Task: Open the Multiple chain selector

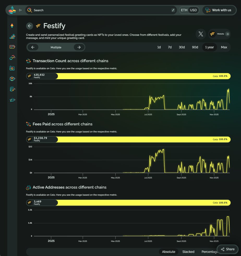Action: click(x=56, y=47)
